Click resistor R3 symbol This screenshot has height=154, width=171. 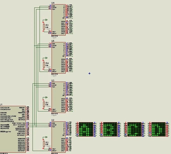[x=44, y=27]
